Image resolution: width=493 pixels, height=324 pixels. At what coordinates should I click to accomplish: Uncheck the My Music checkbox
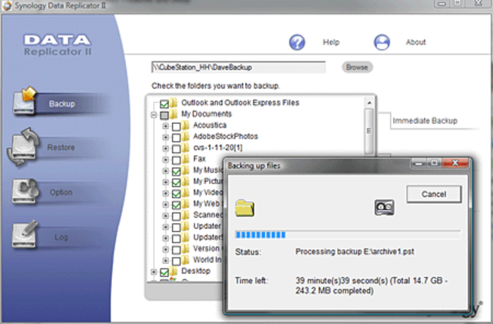tap(176, 171)
